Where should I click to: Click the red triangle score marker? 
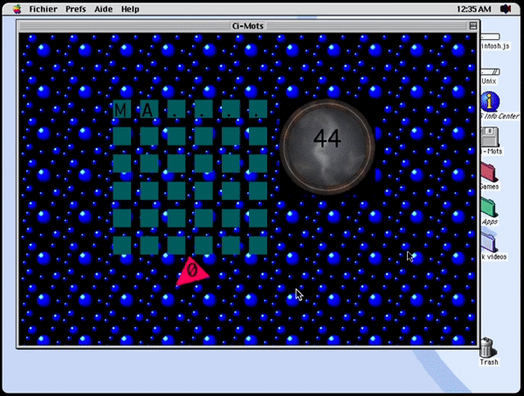point(192,271)
